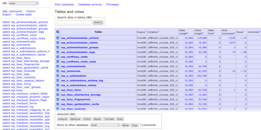The image size is (261, 130).
Task: Click sidebar wp_comments table name
Action: 21,45
